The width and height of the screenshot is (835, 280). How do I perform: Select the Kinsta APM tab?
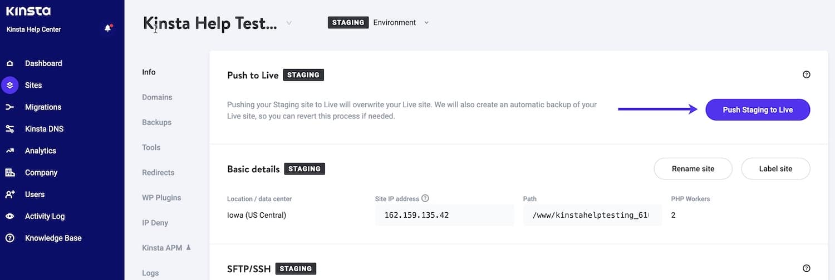tap(162, 248)
